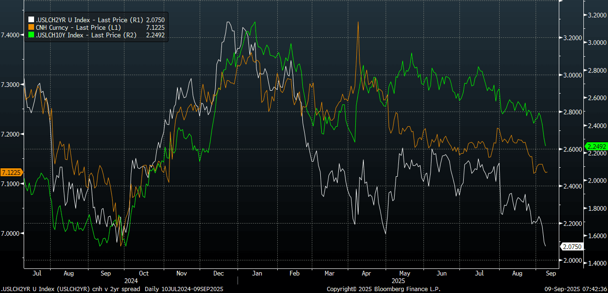The image size is (608, 293).
Task: Click the green .USLCH10Y legend swatch
Action: pyautogui.click(x=31, y=34)
